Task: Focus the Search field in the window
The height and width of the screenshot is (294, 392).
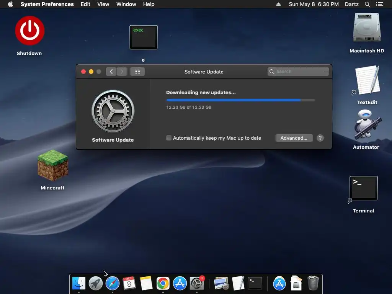Action: [x=298, y=72]
